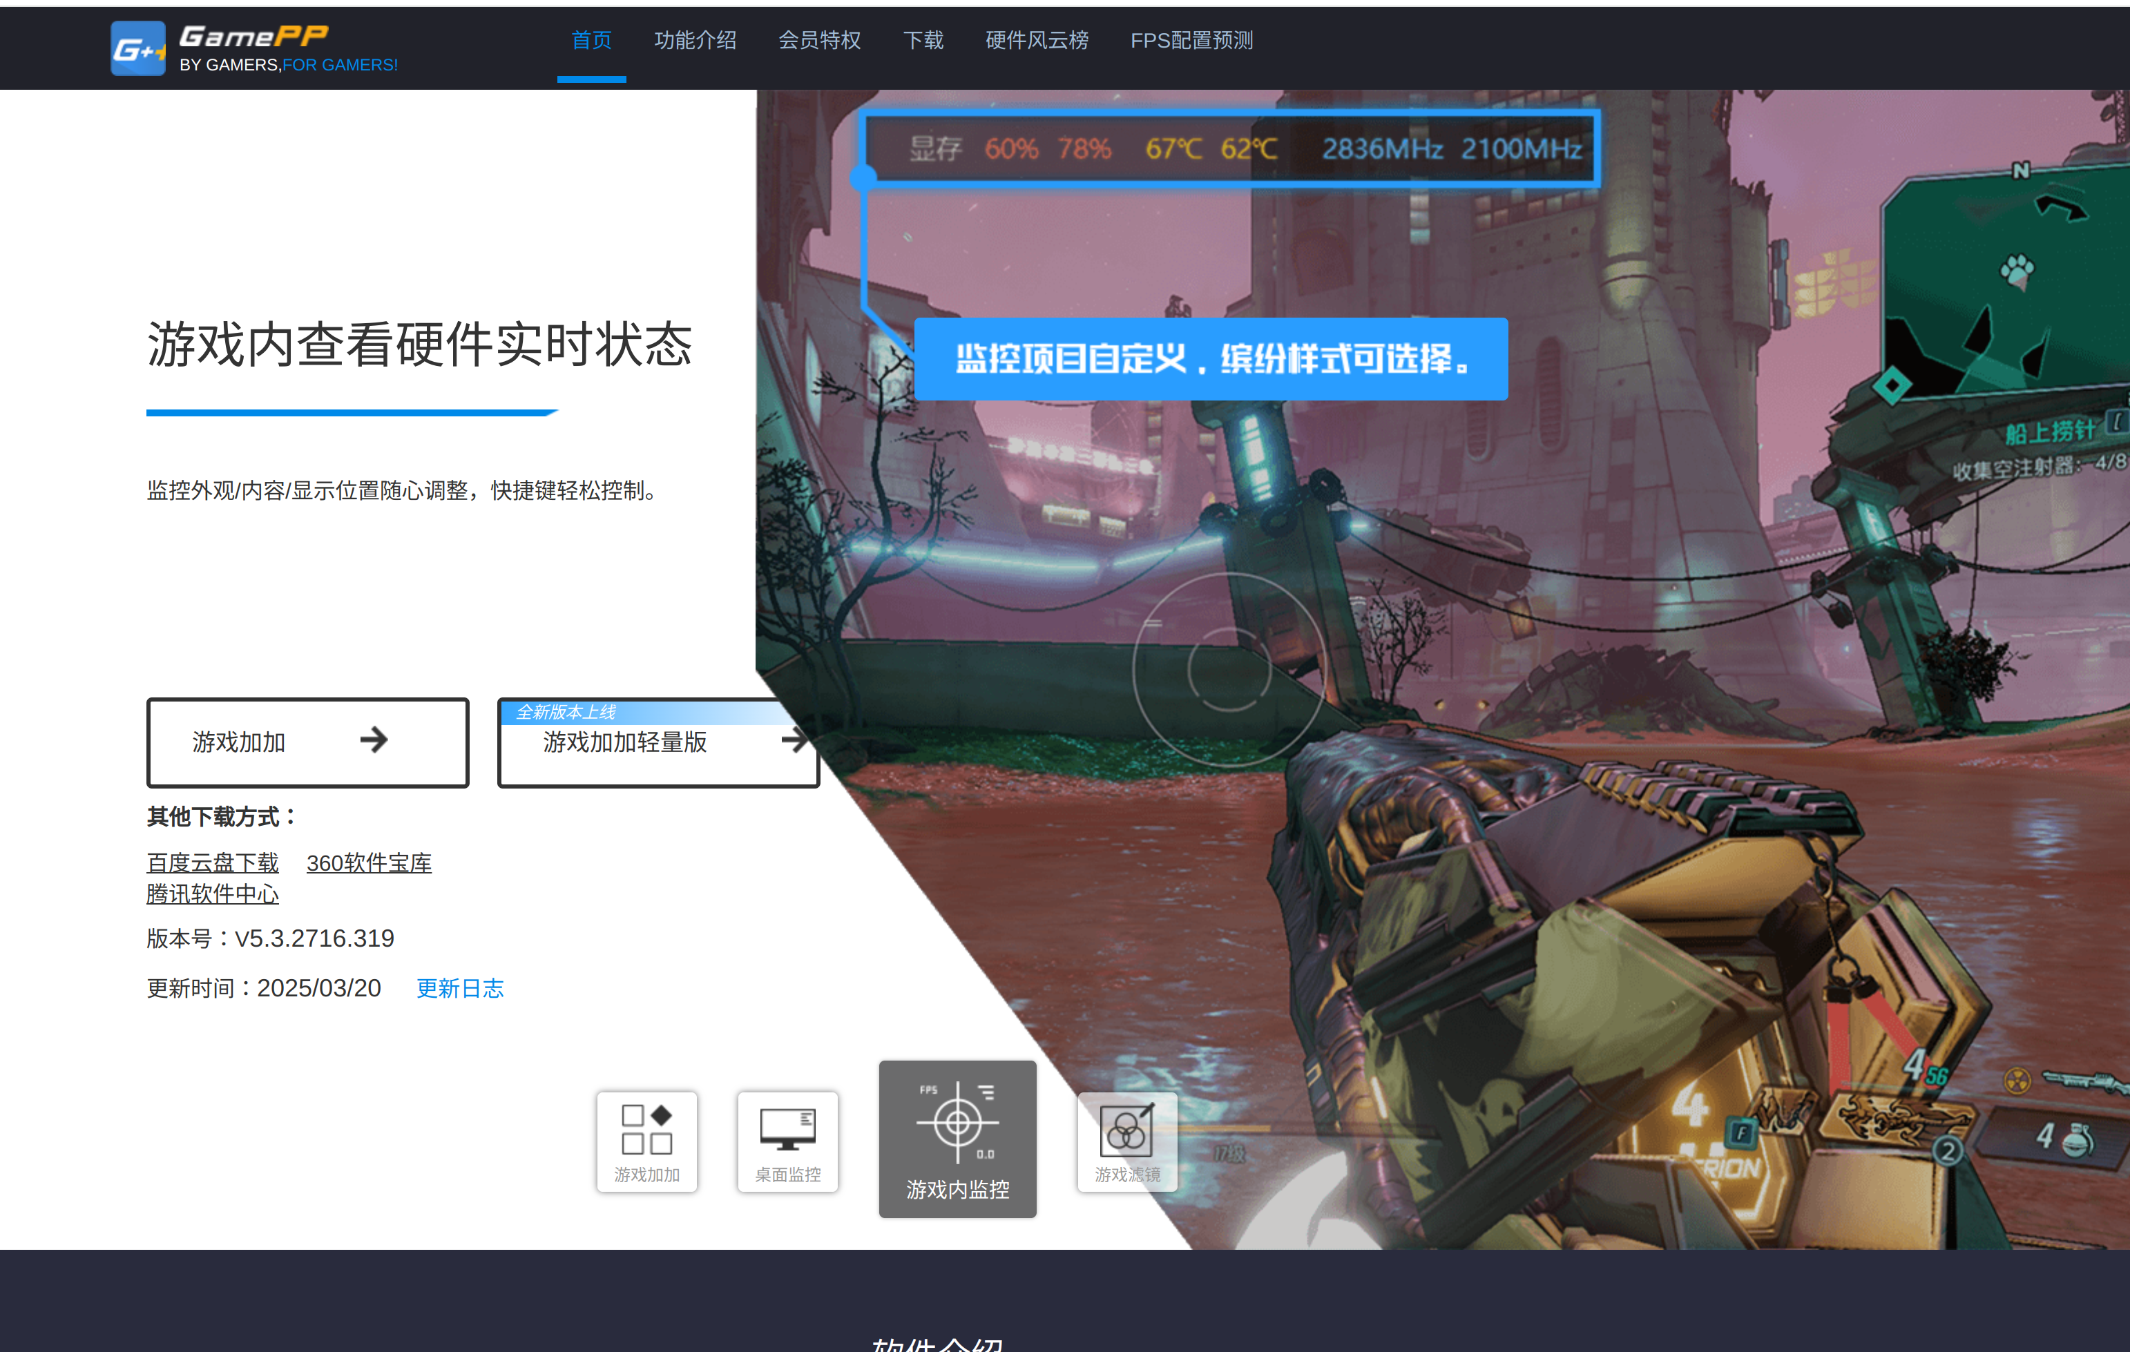Click the 360软件宝库 link
Image resolution: width=2130 pixels, height=1352 pixels.
(x=369, y=863)
